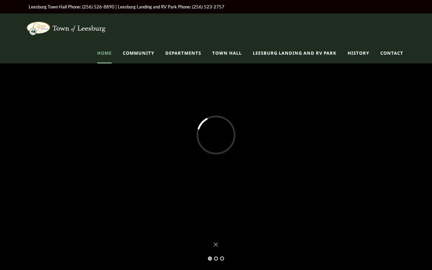The width and height of the screenshot is (432, 270).
Task: Open the Town Hall menu item
Action: (227, 53)
